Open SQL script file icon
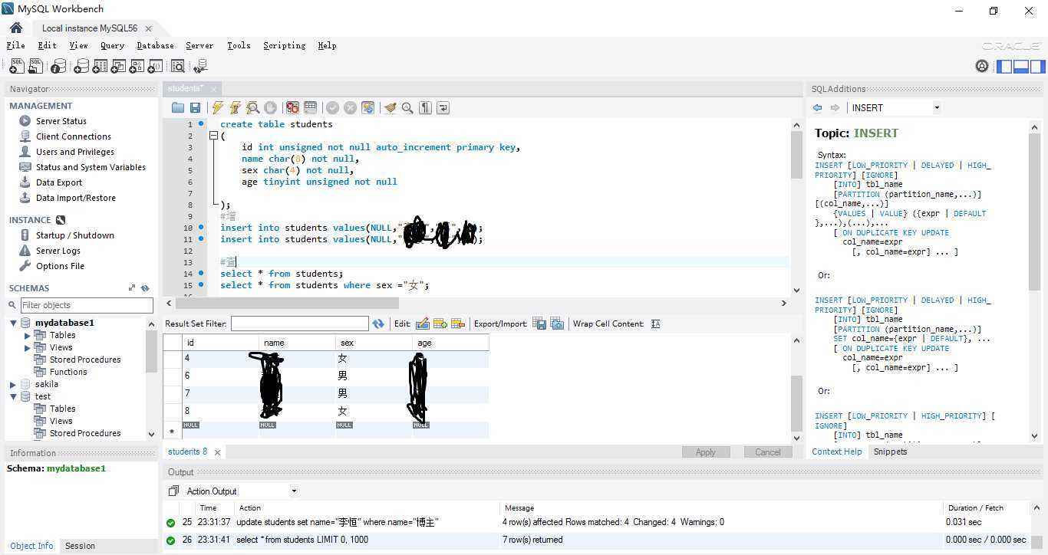1048x555 pixels. click(x=35, y=67)
